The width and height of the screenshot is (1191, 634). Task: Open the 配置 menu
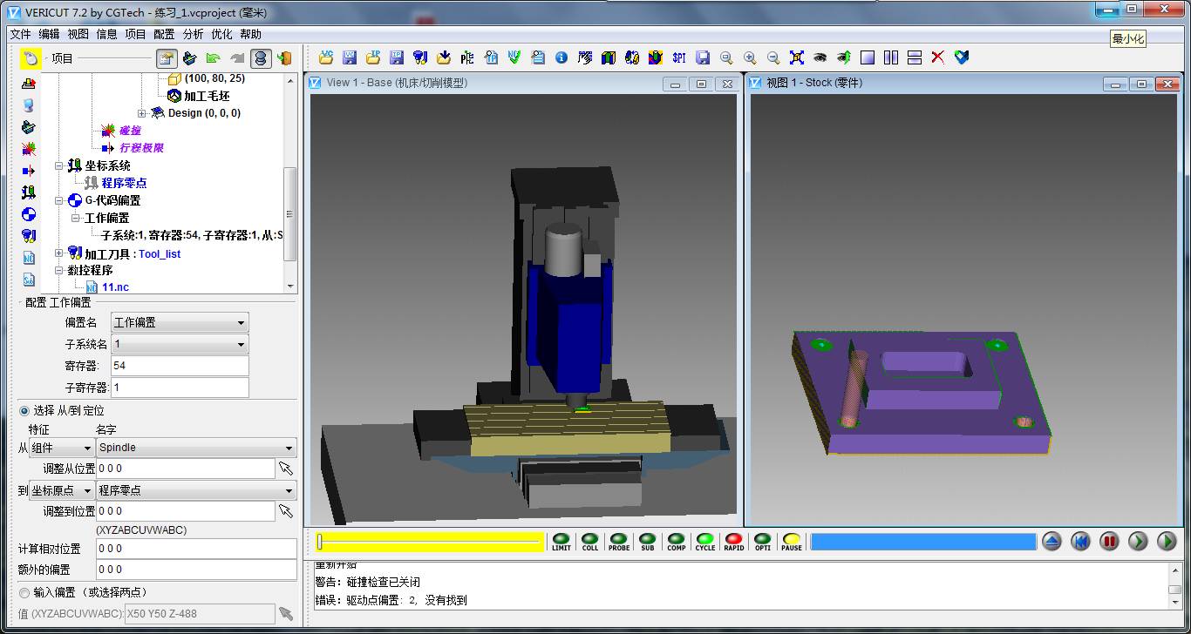(x=164, y=34)
